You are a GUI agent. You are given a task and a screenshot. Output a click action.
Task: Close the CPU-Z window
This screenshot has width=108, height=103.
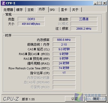pos(105,3)
